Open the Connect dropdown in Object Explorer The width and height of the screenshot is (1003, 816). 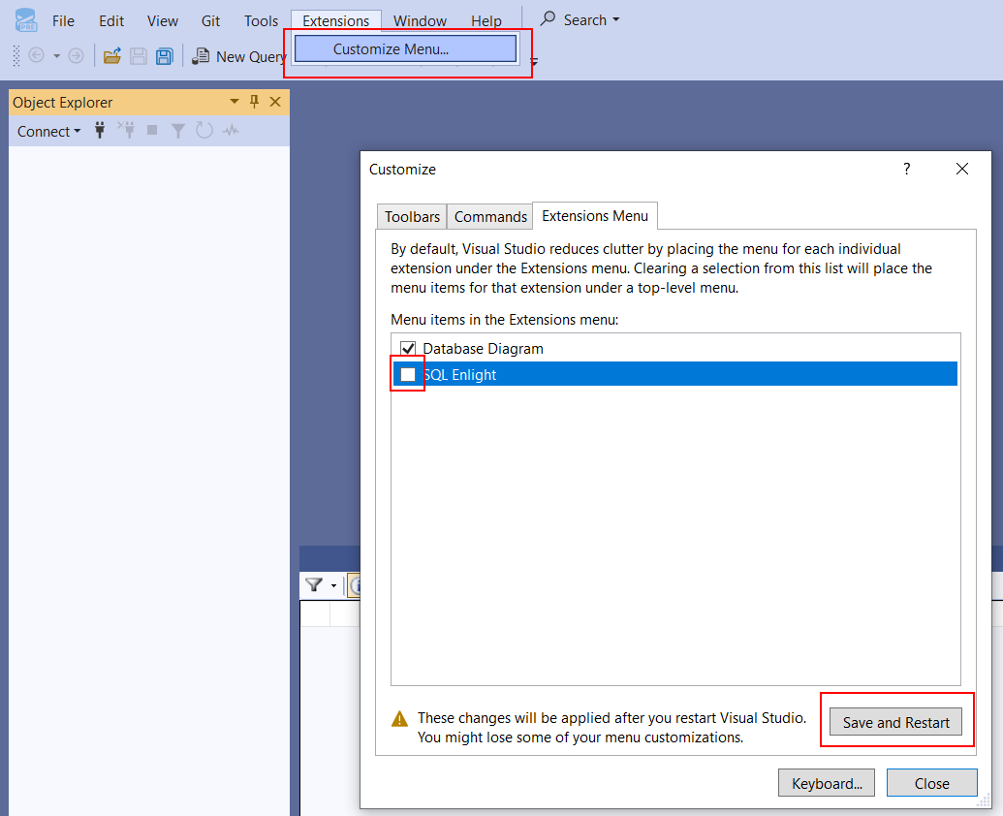click(48, 131)
